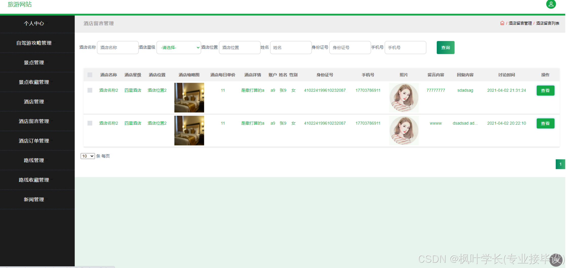Screen dimensions: 566x268
Task: Focus the 手机号 search field
Action: coord(405,47)
